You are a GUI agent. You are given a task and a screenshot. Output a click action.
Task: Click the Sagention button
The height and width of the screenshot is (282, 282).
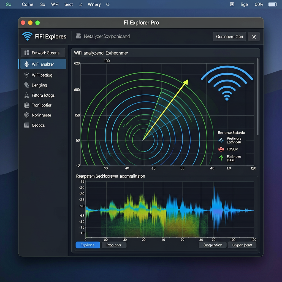[x=213, y=245]
